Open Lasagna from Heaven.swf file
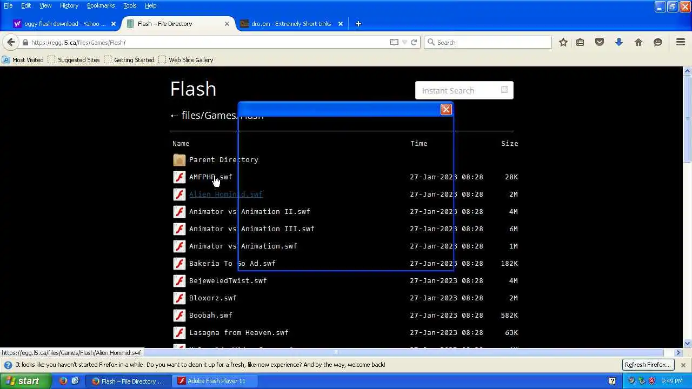 click(x=239, y=333)
